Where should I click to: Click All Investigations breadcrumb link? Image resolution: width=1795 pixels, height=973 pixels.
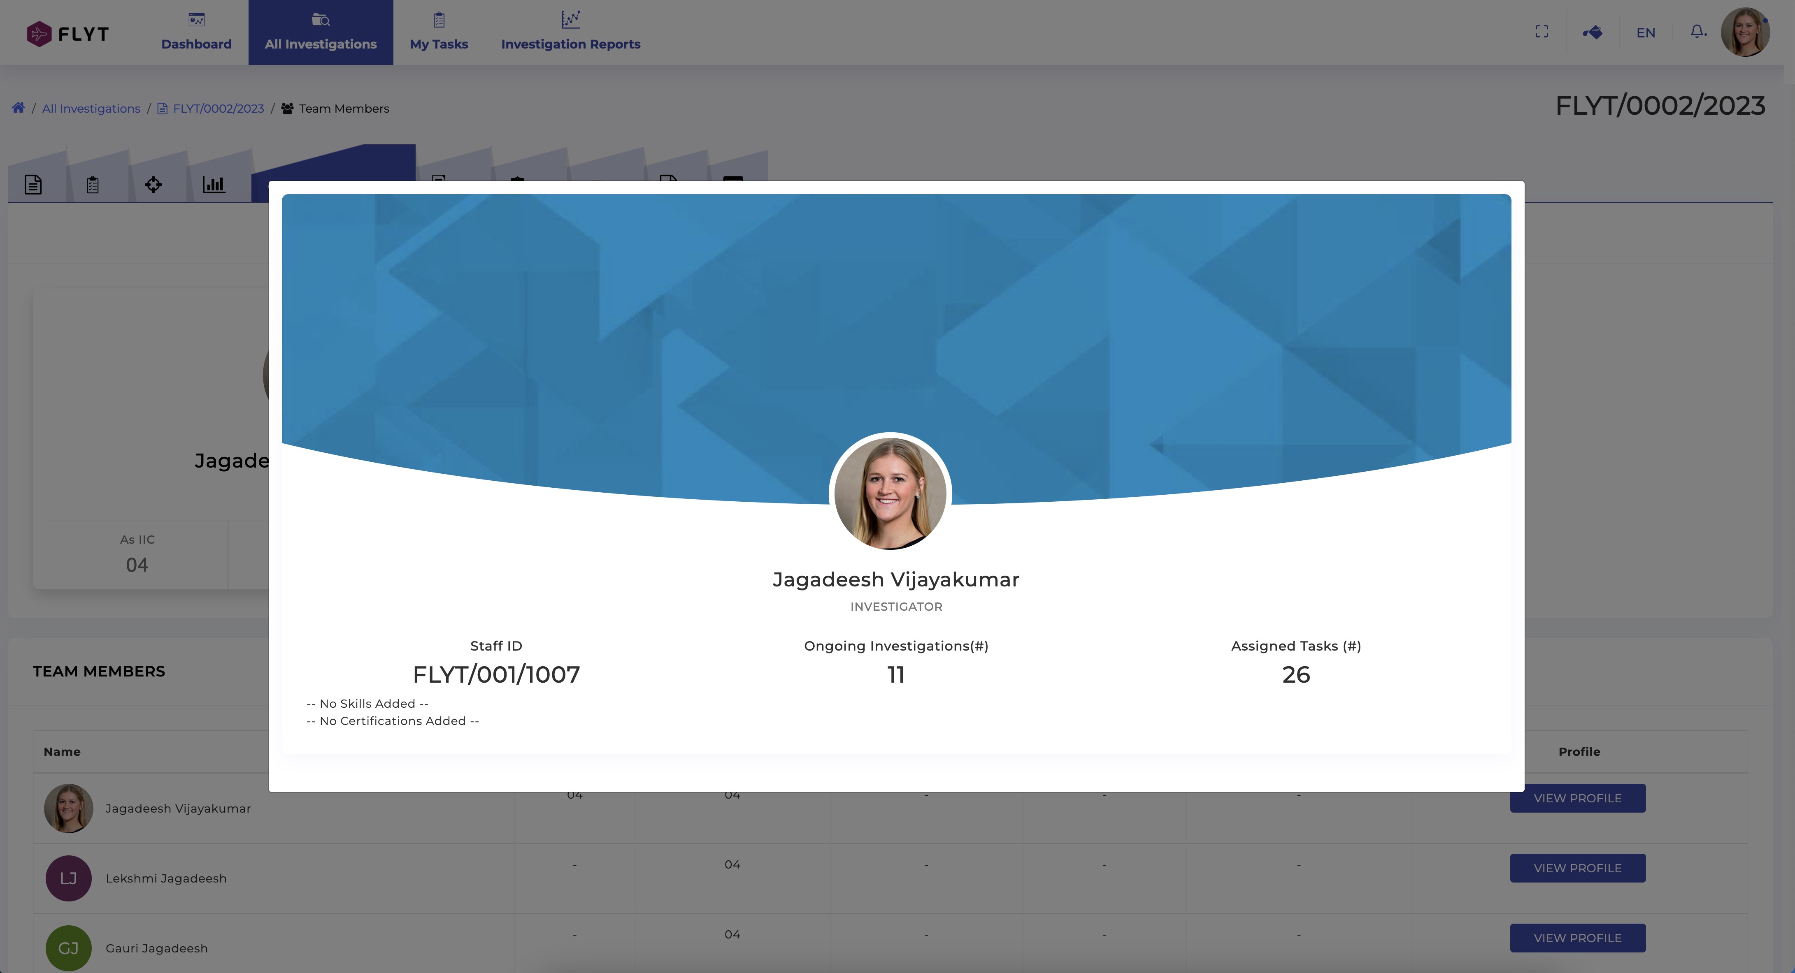(x=91, y=109)
